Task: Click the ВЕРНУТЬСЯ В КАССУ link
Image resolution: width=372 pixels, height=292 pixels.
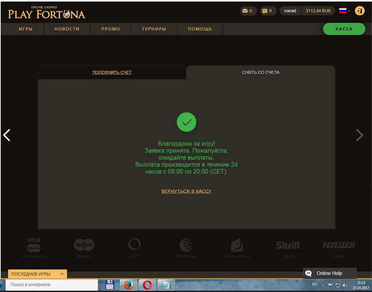Action: click(186, 191)
